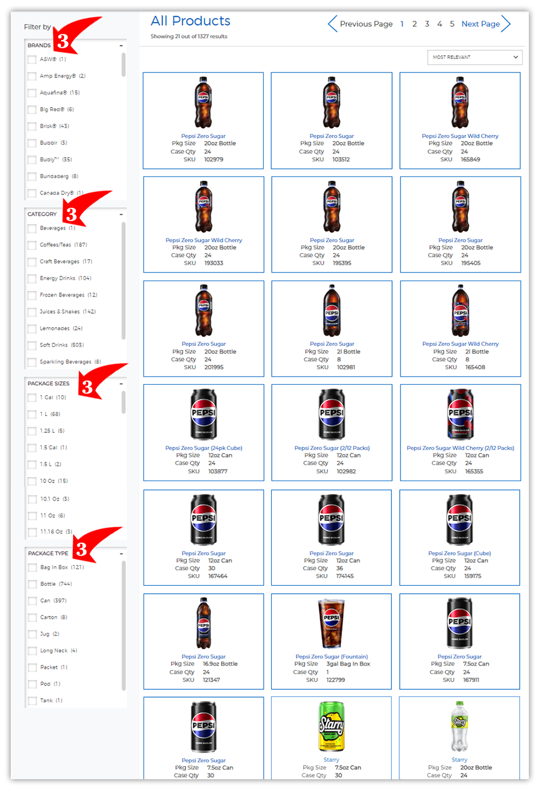Screen dimensions: 554x790
Task: Click Pepsi Zero Sugar title above SKU 174145
Action: click(331, 554)
